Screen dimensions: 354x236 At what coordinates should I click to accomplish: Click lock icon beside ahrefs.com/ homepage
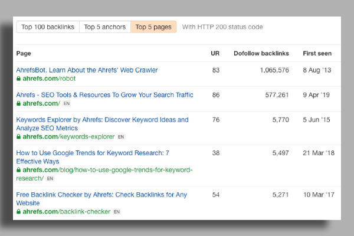click(18, 103)
